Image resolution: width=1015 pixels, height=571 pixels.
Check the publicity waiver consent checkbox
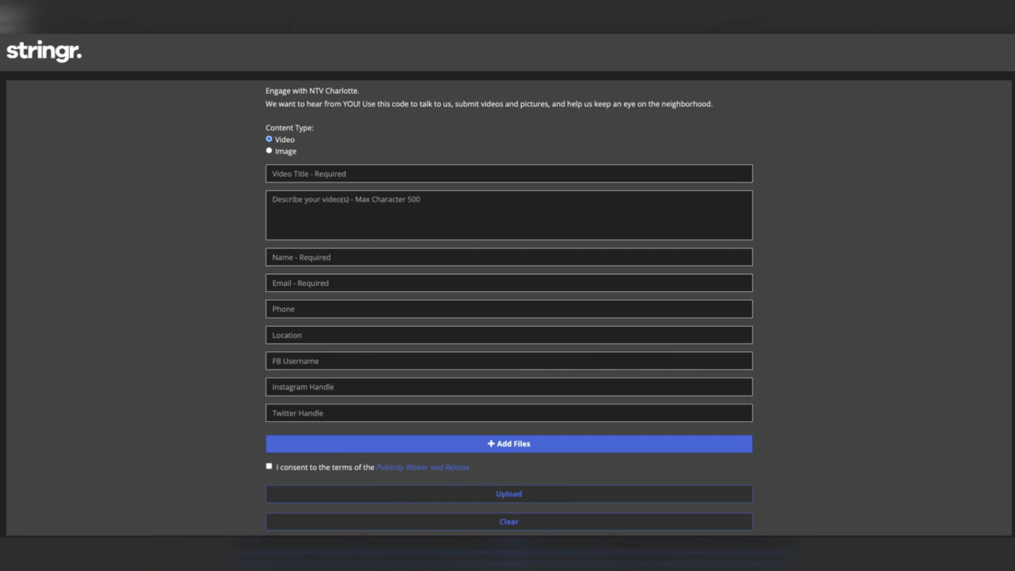click(x=269, y=466)
